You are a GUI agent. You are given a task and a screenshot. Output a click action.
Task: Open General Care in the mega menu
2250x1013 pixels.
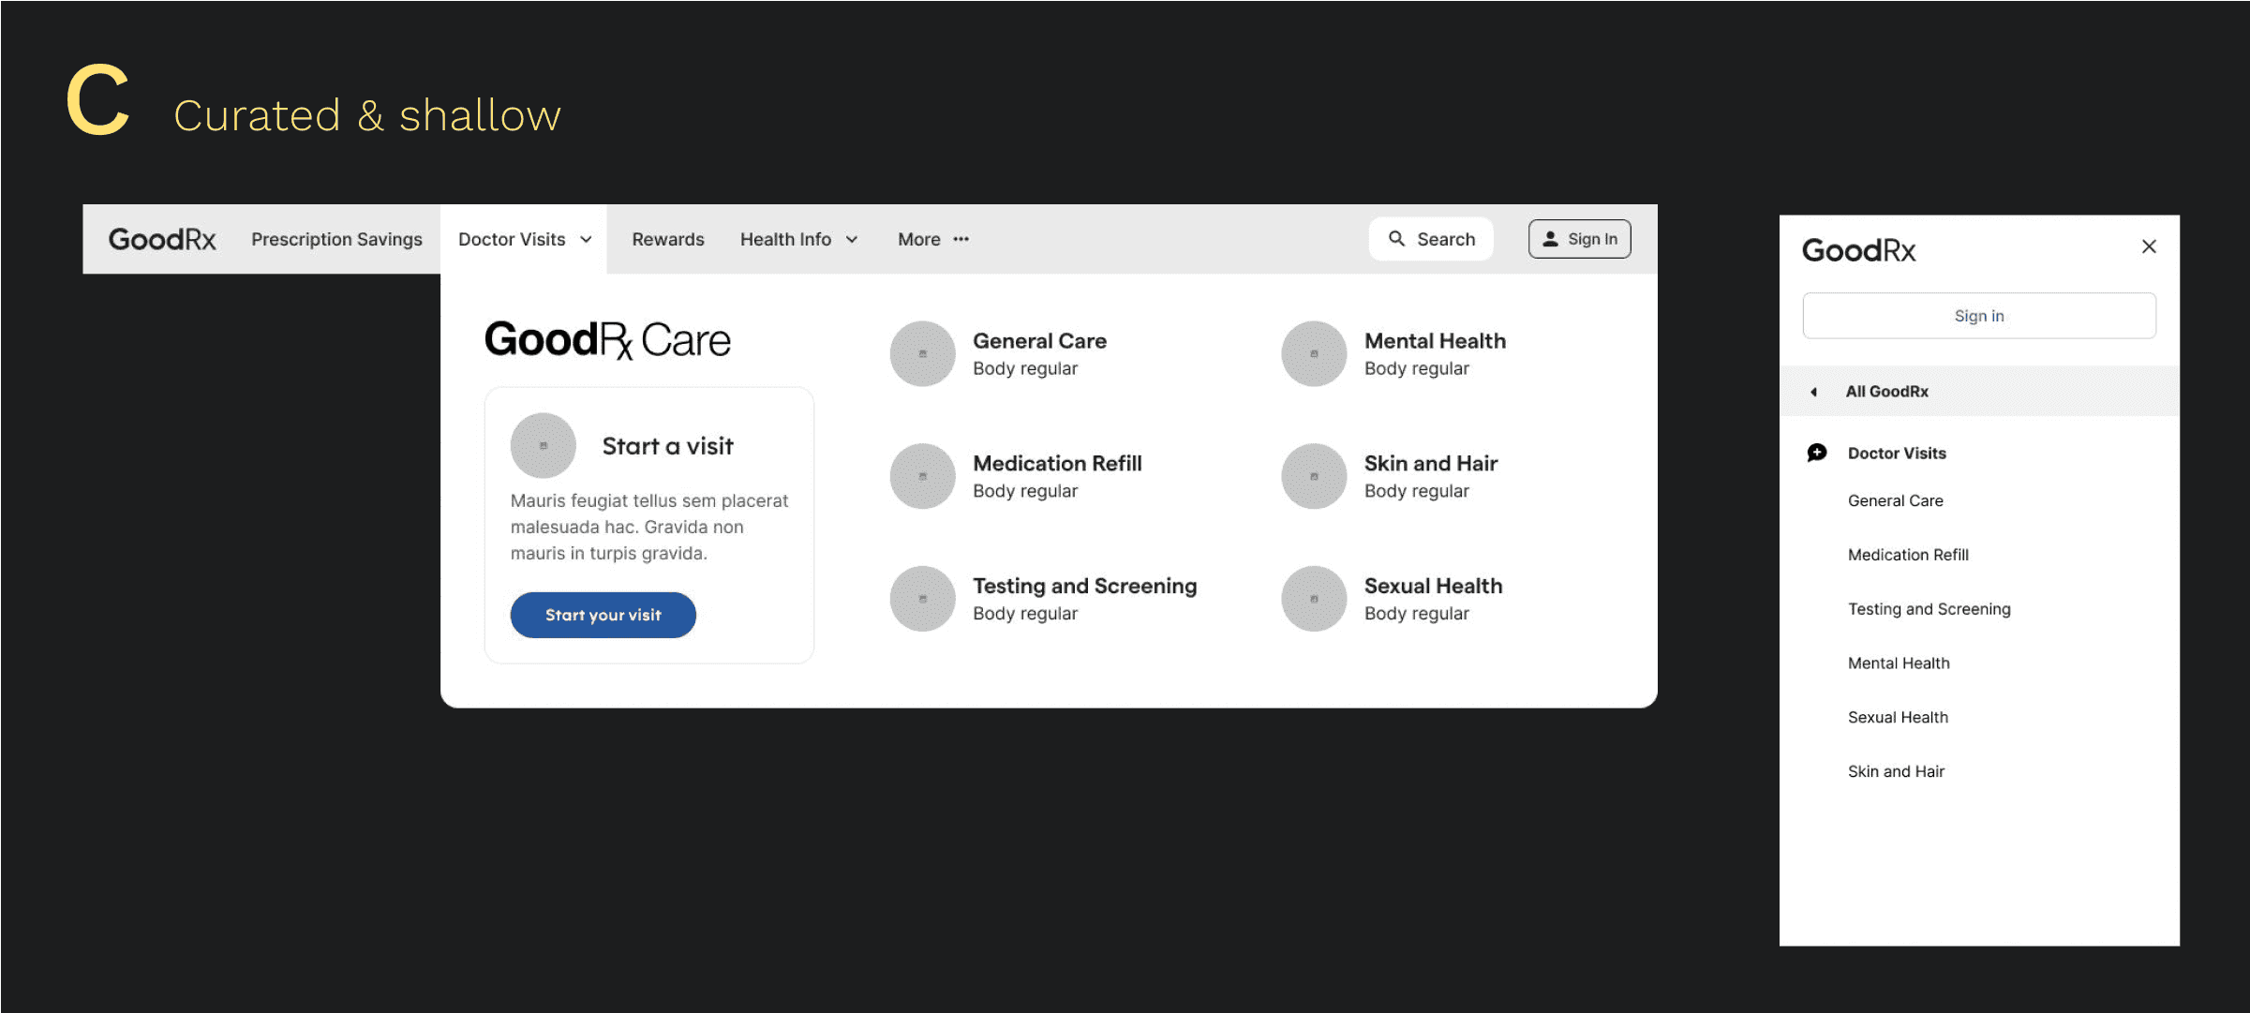click(1039, 341)
